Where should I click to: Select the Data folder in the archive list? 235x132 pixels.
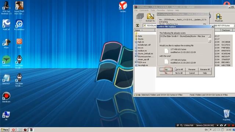pos(140,36)
